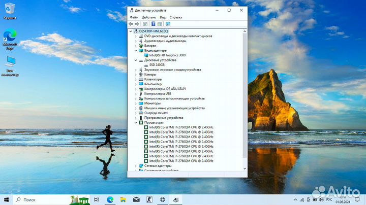Expand the Клавиатуры category

pos(136,80)
